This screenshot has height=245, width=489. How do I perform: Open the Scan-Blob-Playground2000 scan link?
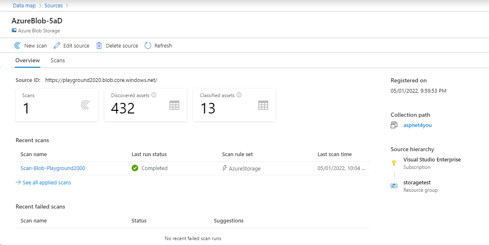(x=53, y=168)
